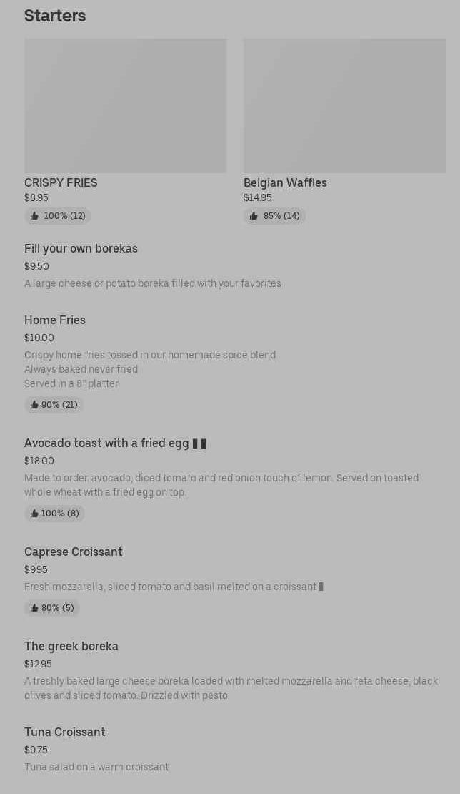The height and width of the screenshot is (794, 460).
Task: Open the CRISPY FRIES photo thumbnail
Action: point(125,106)
